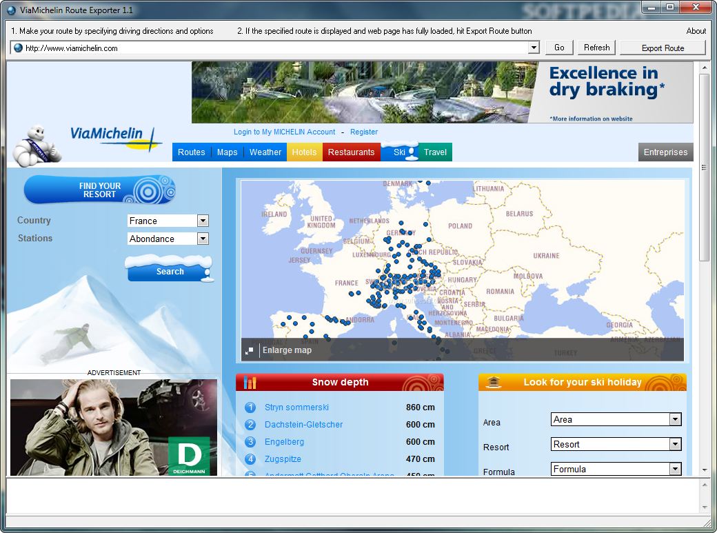
Task: Click the Register link
Action: 364,132
